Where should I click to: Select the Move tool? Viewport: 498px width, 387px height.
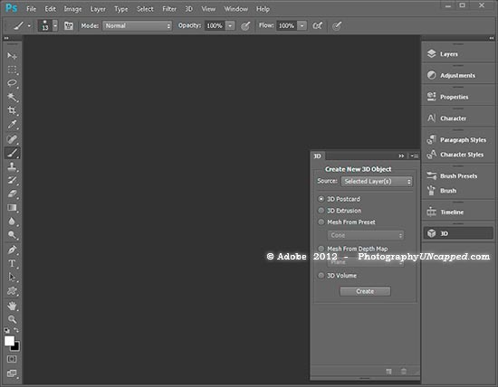[12, 56]
